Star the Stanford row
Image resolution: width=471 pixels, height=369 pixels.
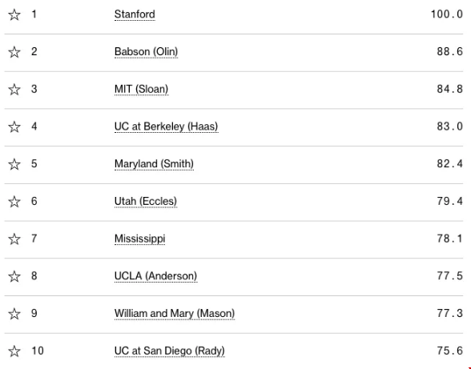pyautogui.click(x=14, y=14)
